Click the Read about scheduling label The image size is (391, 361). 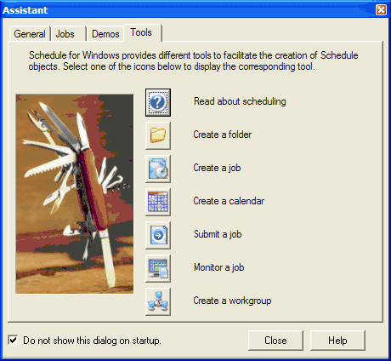240,101
